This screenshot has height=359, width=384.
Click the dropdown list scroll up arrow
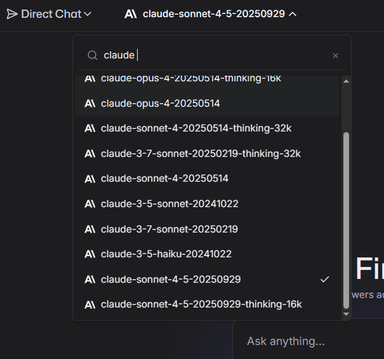(x=346, y=81)
